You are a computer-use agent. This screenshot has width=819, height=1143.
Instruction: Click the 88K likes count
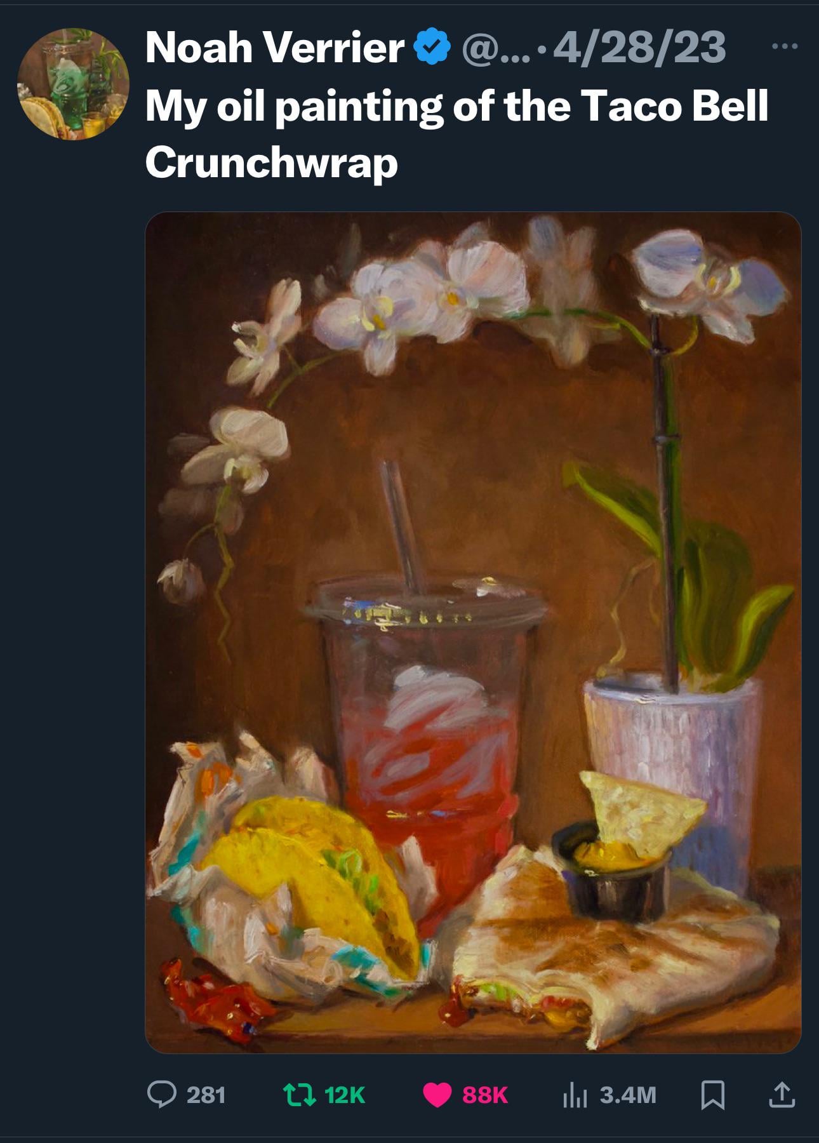[x=485, y=1095]
